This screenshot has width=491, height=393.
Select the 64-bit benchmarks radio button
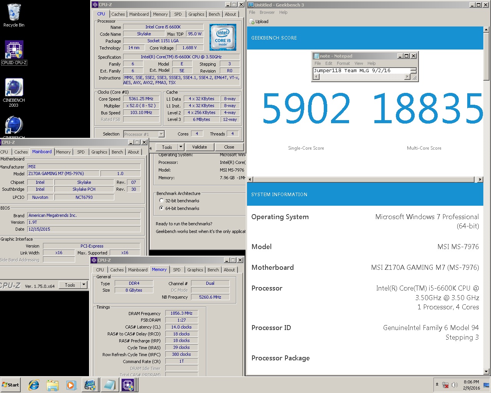(x=161, y=208)
